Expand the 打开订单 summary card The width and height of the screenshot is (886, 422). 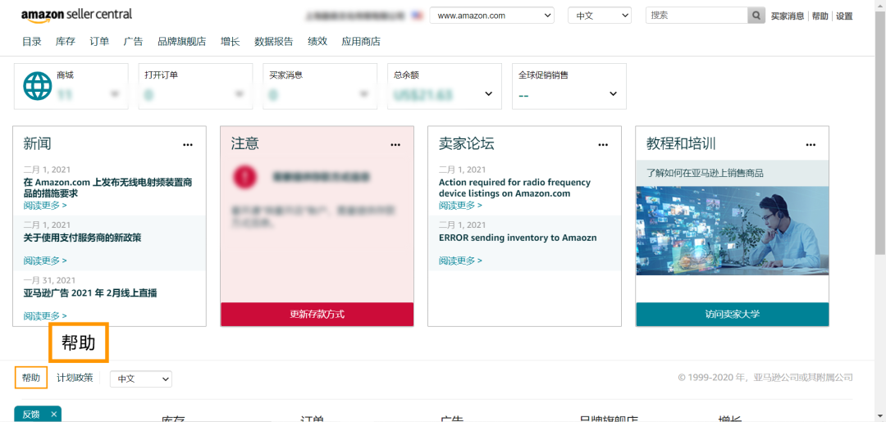coord(240,93)
